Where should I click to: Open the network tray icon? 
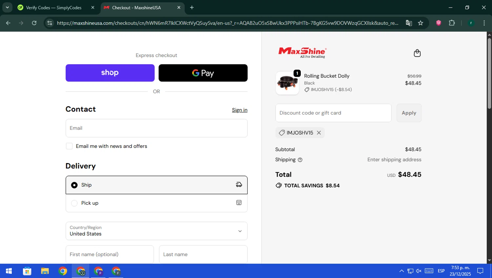pyautogui.click(x=410, y=271)
